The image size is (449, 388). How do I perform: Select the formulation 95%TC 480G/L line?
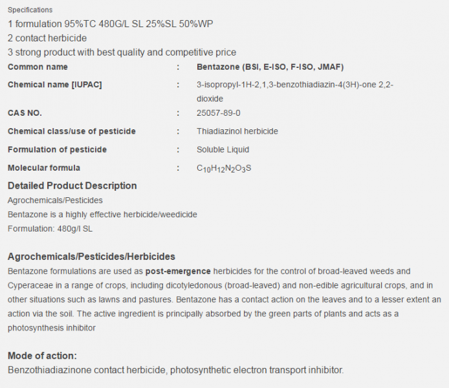(x=110, y=24)
